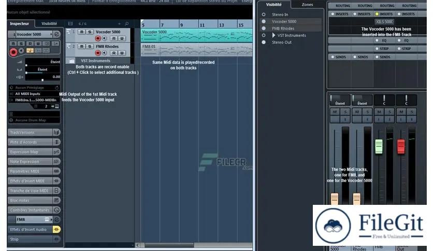433x251 pixels.
Task: Disable record on the FM8 Rhodes track
Action: click(98, 53)
